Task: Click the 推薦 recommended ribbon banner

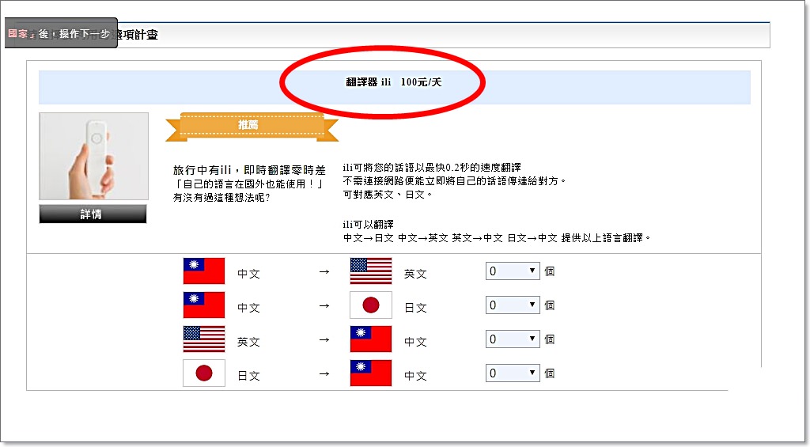Action: (x=252, y=127)
